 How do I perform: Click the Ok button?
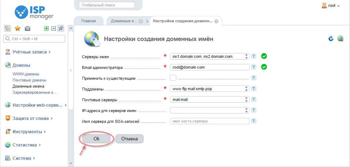tap(96, 139)
